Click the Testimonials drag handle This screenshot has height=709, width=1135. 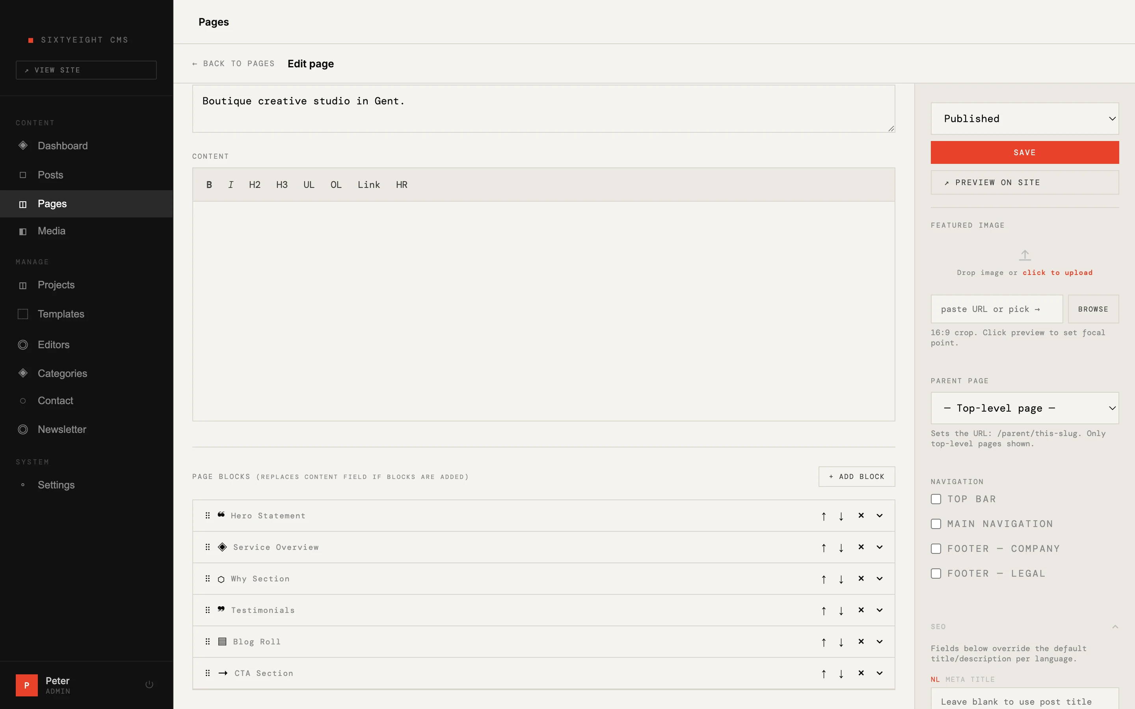(x=207, y=610)
